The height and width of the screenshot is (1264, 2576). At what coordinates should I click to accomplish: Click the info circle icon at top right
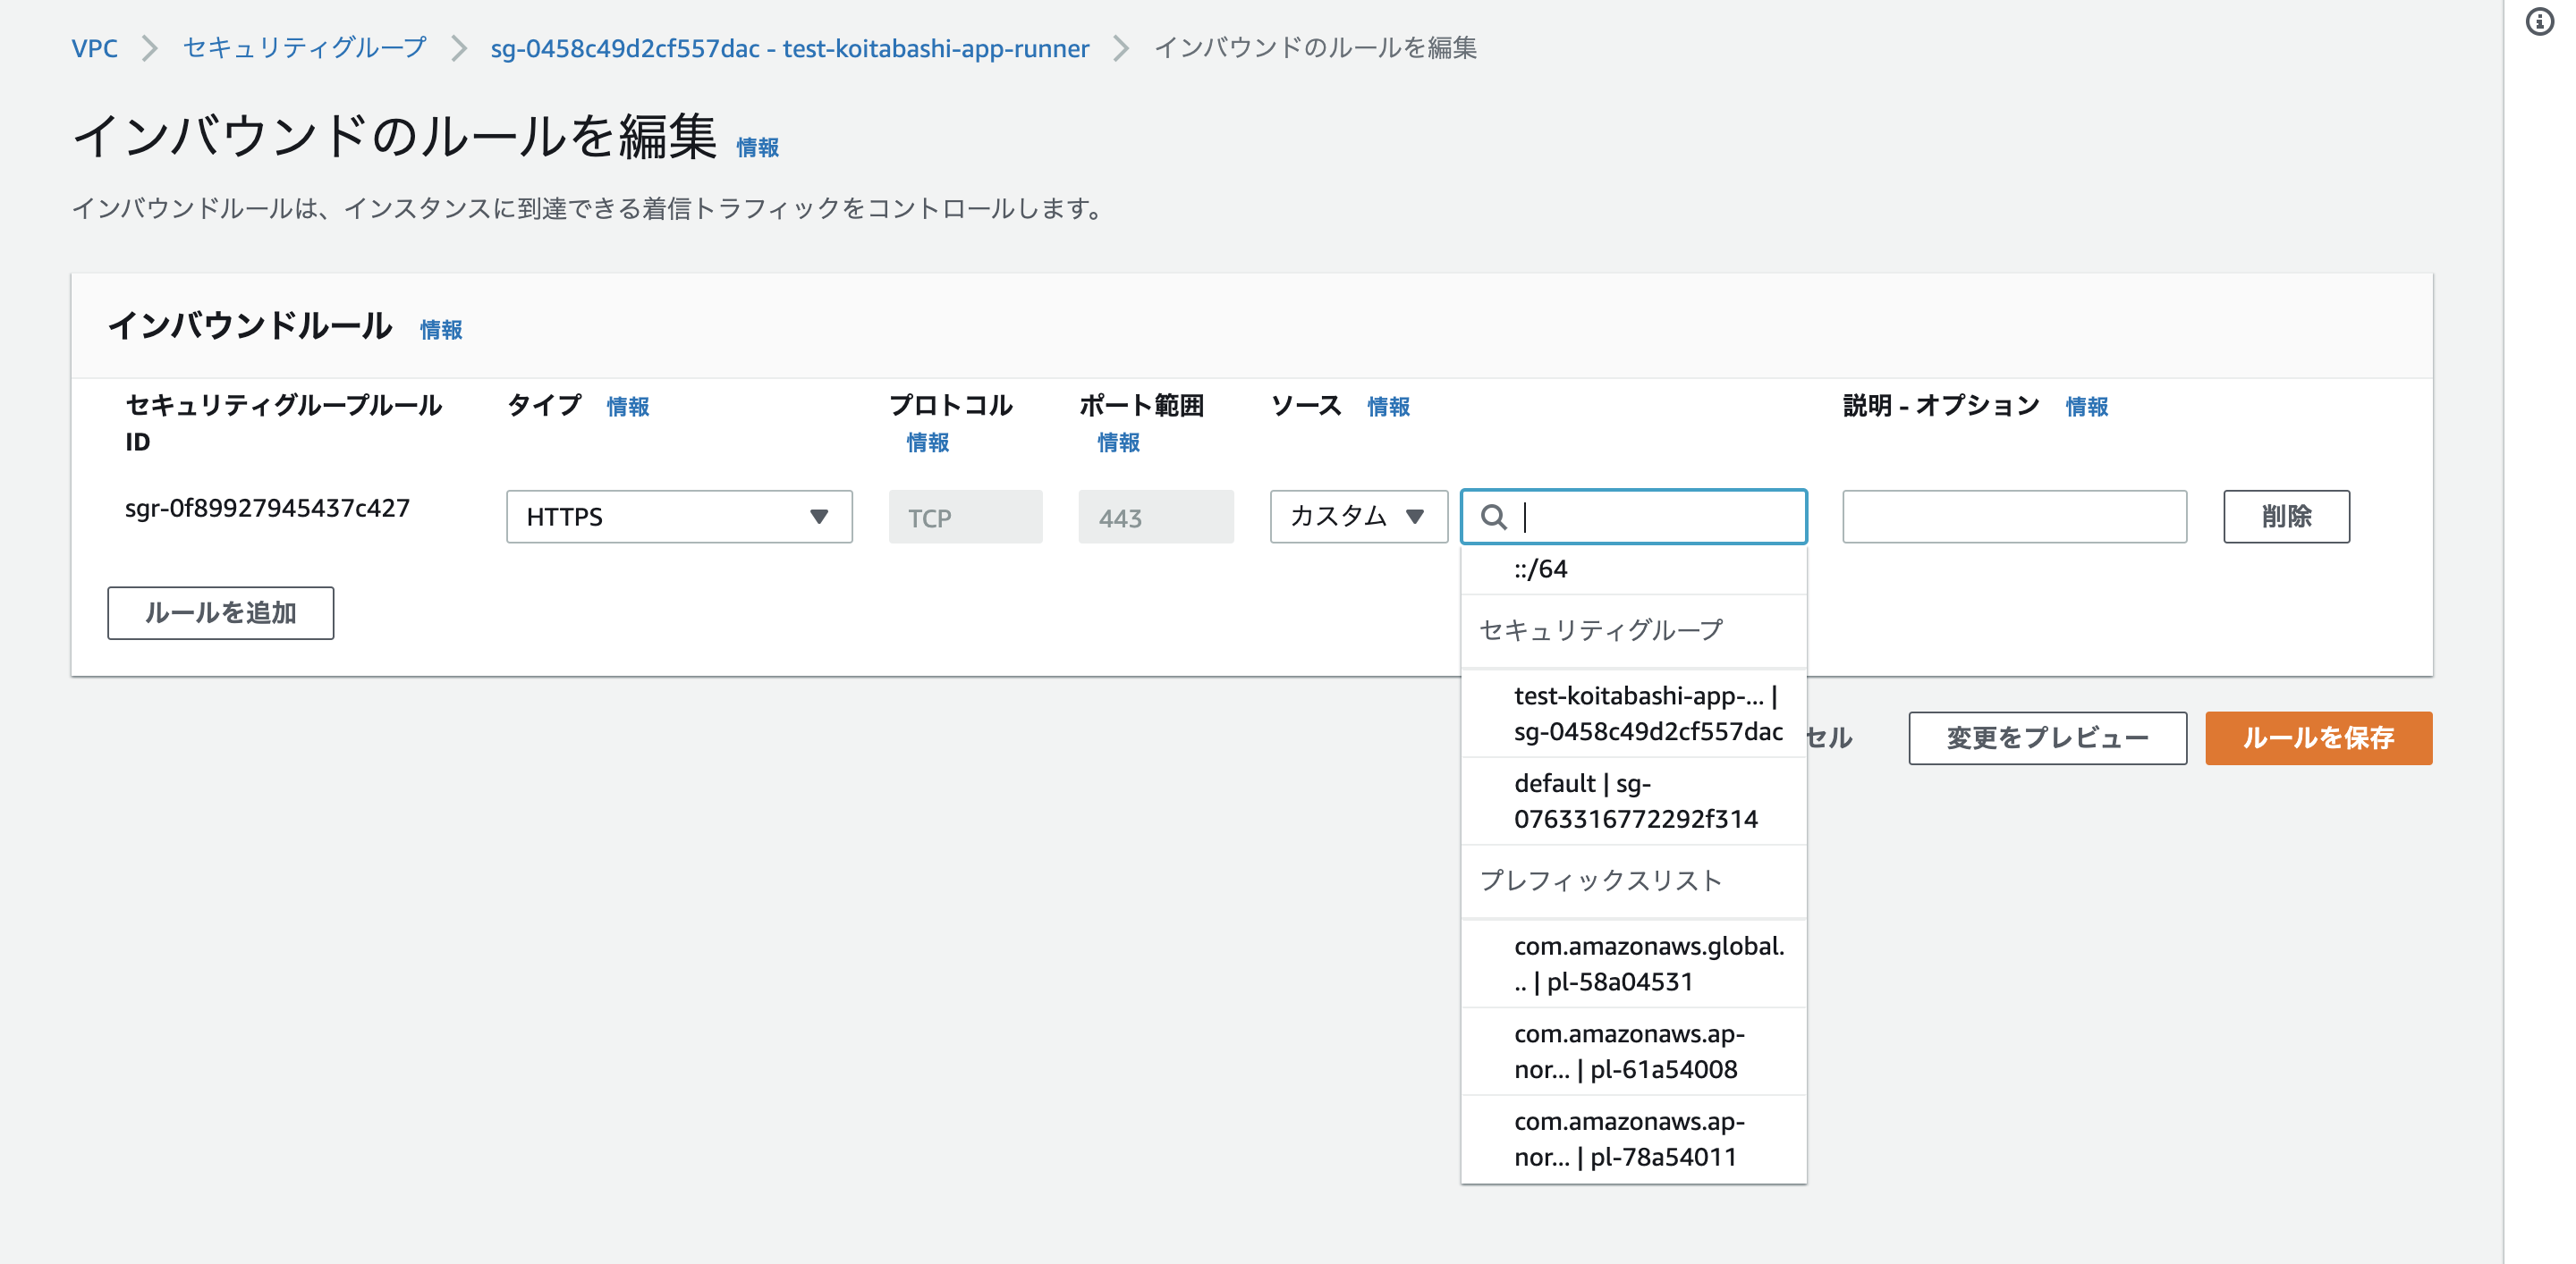click(x=2539, y=21)
